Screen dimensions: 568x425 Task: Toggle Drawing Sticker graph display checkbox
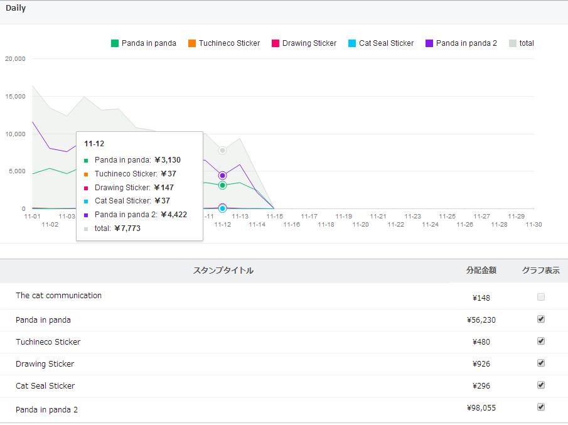[541, 363]
